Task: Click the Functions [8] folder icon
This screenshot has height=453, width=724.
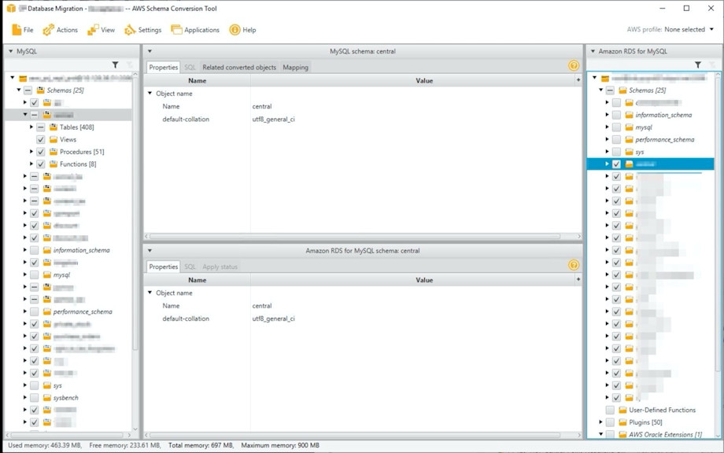Action: tap(53, 164)
